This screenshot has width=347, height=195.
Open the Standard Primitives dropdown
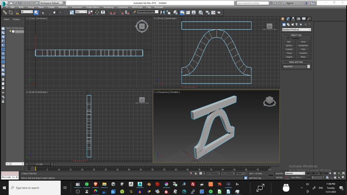pos(296,30)
